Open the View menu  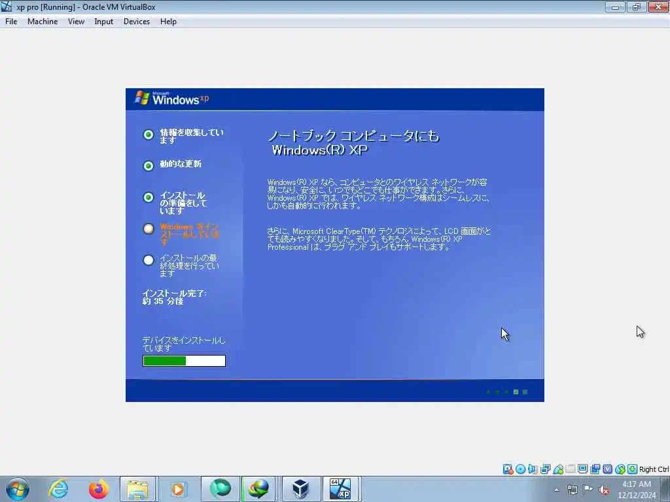coord(76,22)
